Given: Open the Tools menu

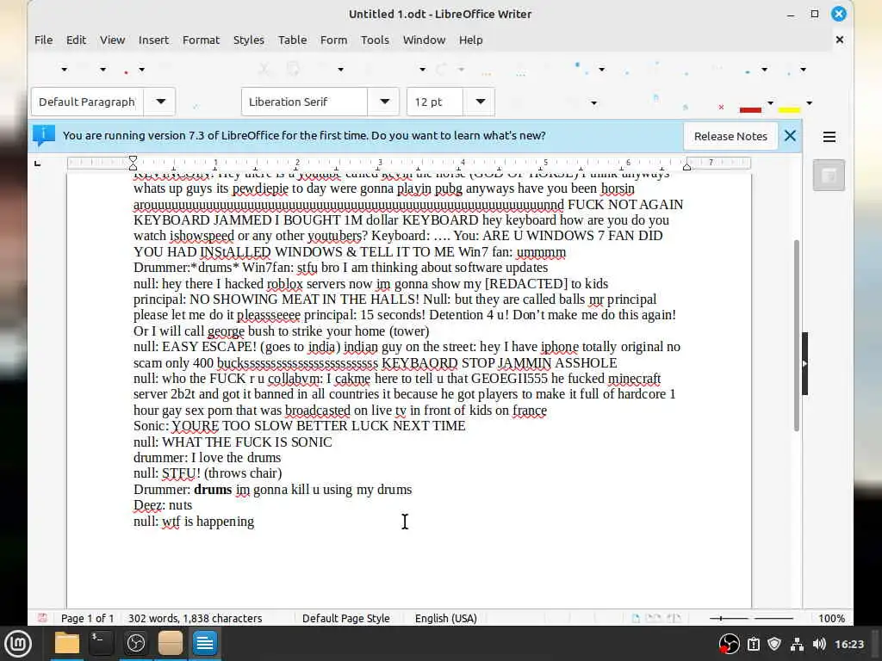Looking at the screenshot, I should (375, 40).
